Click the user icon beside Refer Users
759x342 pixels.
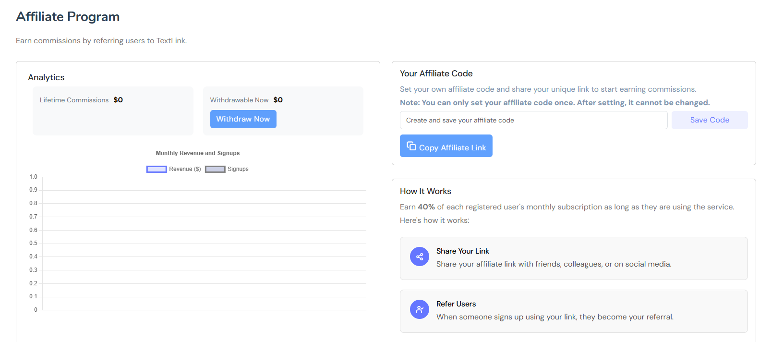[419, 309]
